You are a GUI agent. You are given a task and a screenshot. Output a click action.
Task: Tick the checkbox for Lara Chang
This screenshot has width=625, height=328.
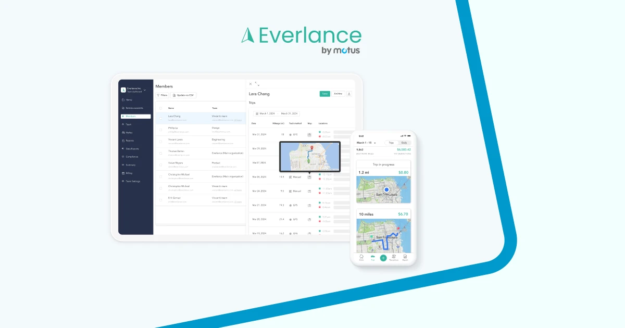tap(160, 118)
